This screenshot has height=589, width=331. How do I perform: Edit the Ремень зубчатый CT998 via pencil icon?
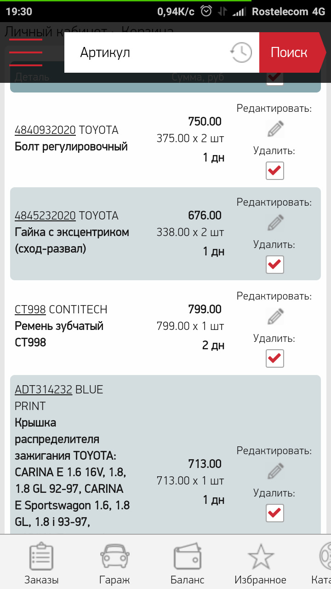[x=275, y=316]
